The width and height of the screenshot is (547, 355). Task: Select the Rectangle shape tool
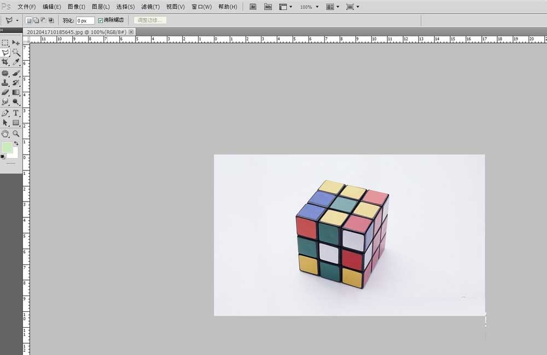pos(16,123)
